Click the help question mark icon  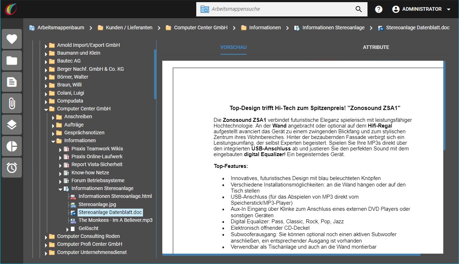(379, 9)
